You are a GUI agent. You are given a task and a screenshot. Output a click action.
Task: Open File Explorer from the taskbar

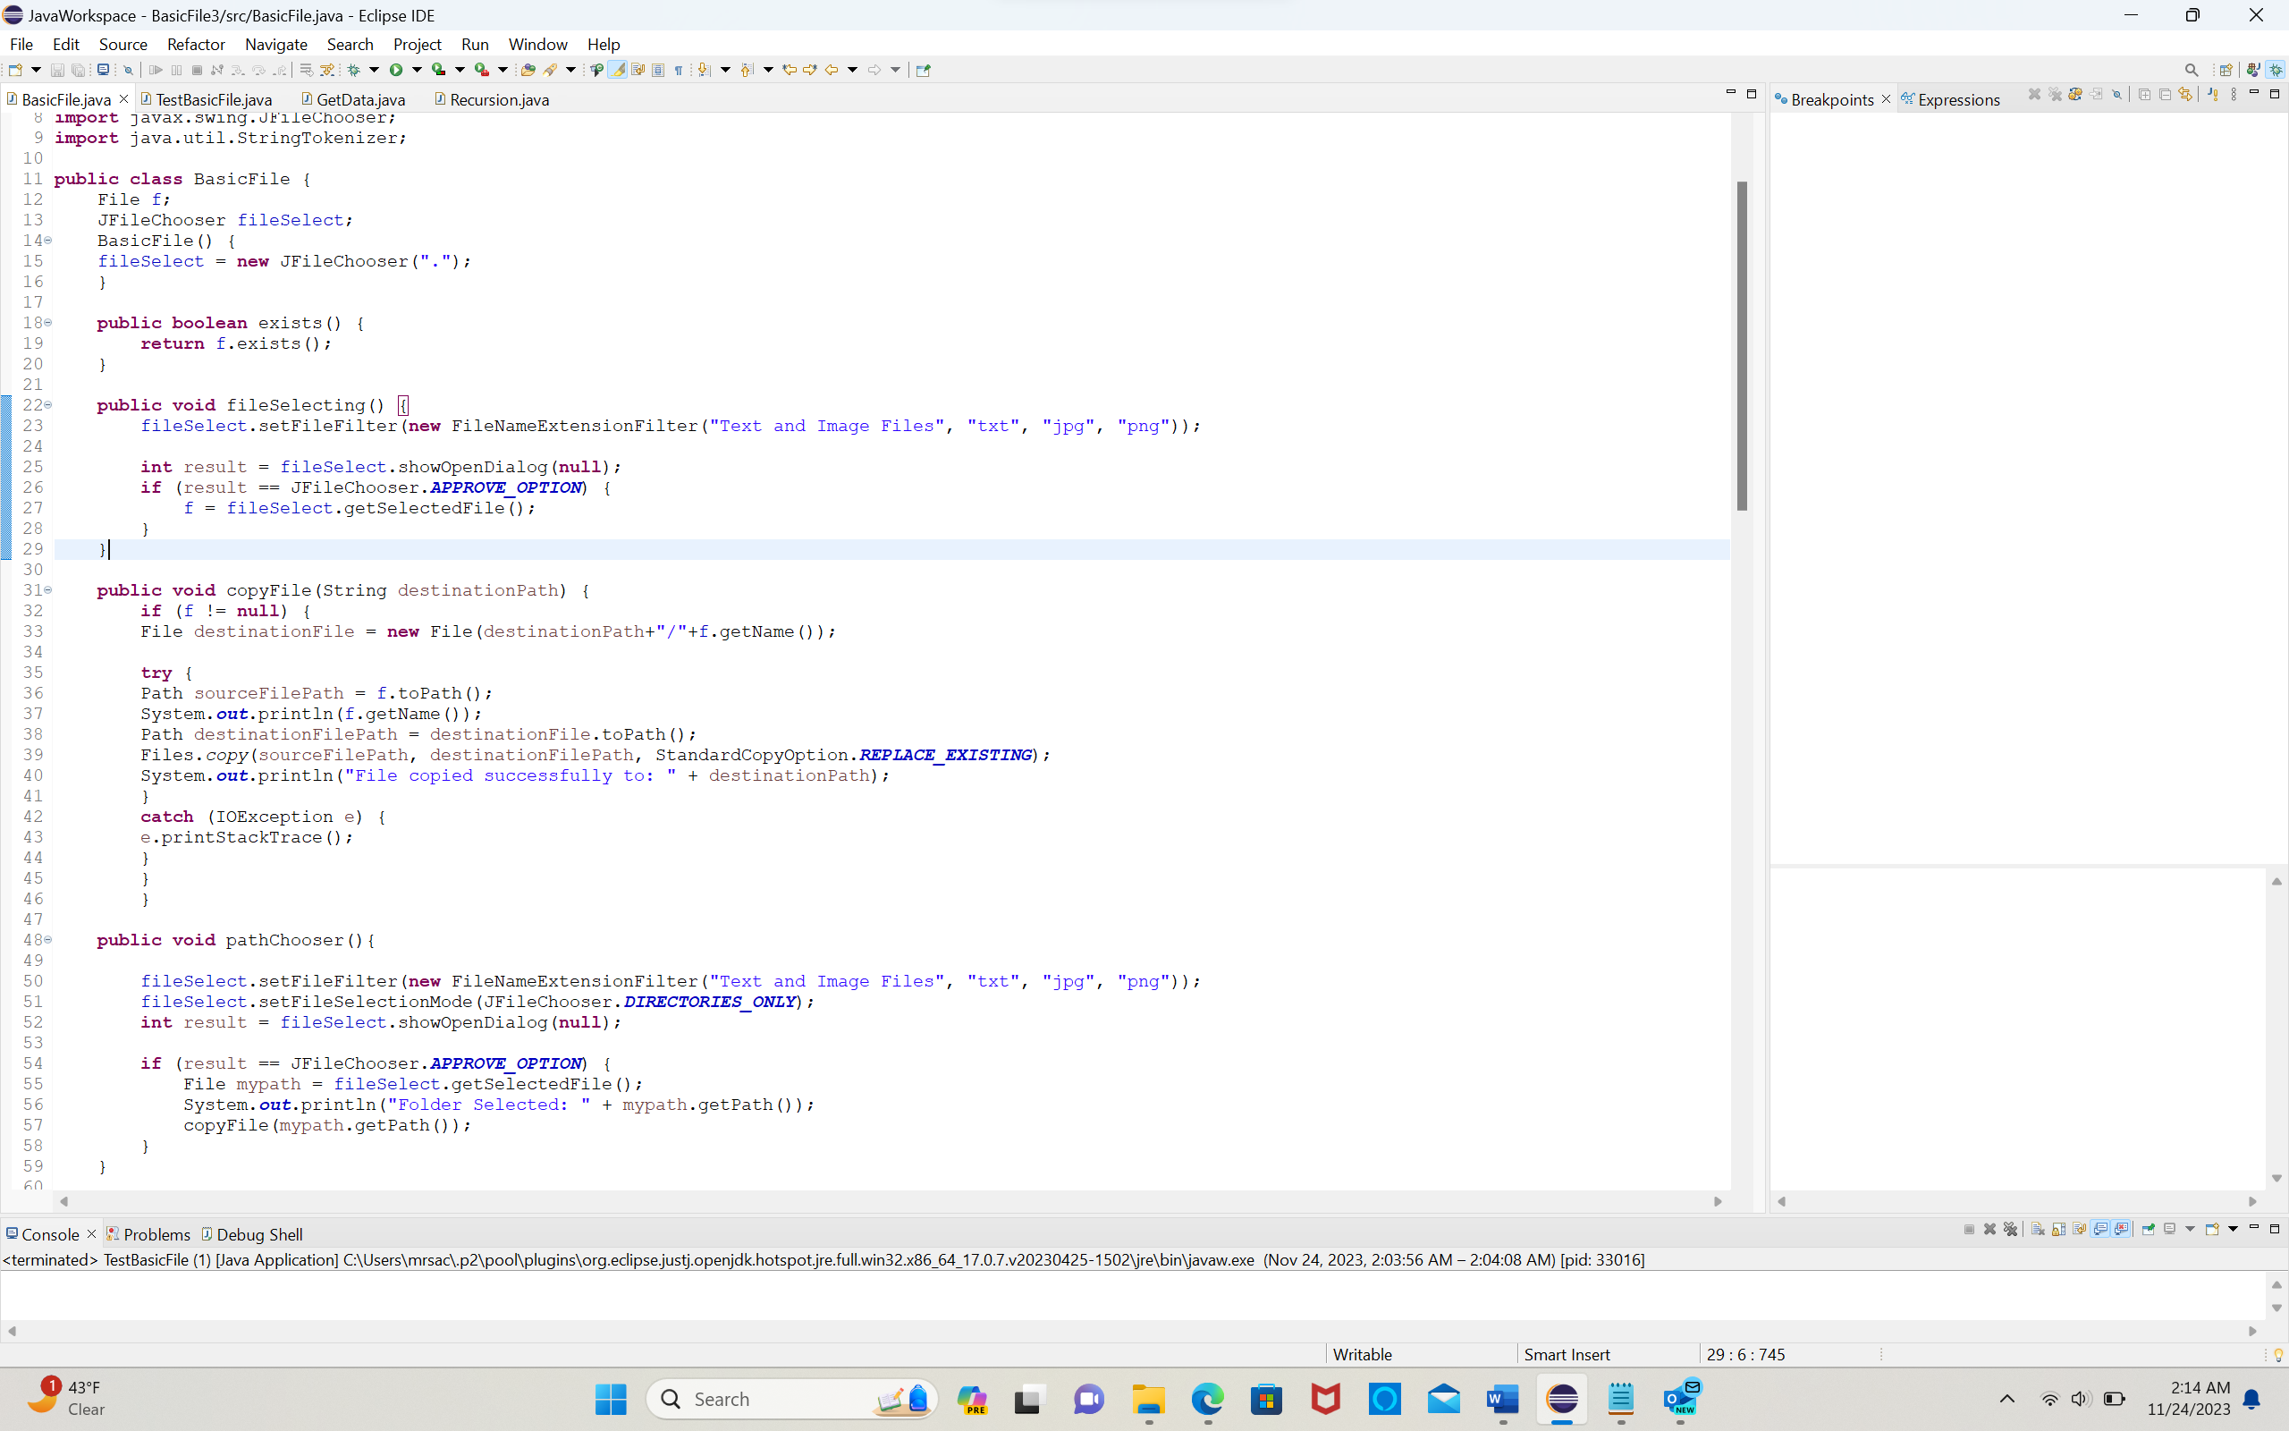(x=1148, y=1399)
